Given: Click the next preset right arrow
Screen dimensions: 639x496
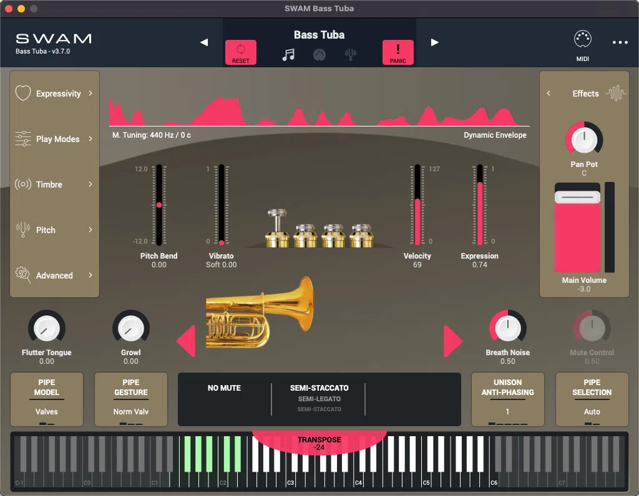Looking at the screenshot, I should (434, 42).
